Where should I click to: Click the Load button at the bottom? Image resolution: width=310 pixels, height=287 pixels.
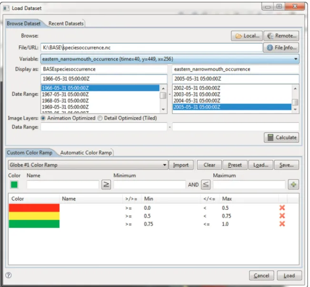pyautogui.click(x=289, y=276)
